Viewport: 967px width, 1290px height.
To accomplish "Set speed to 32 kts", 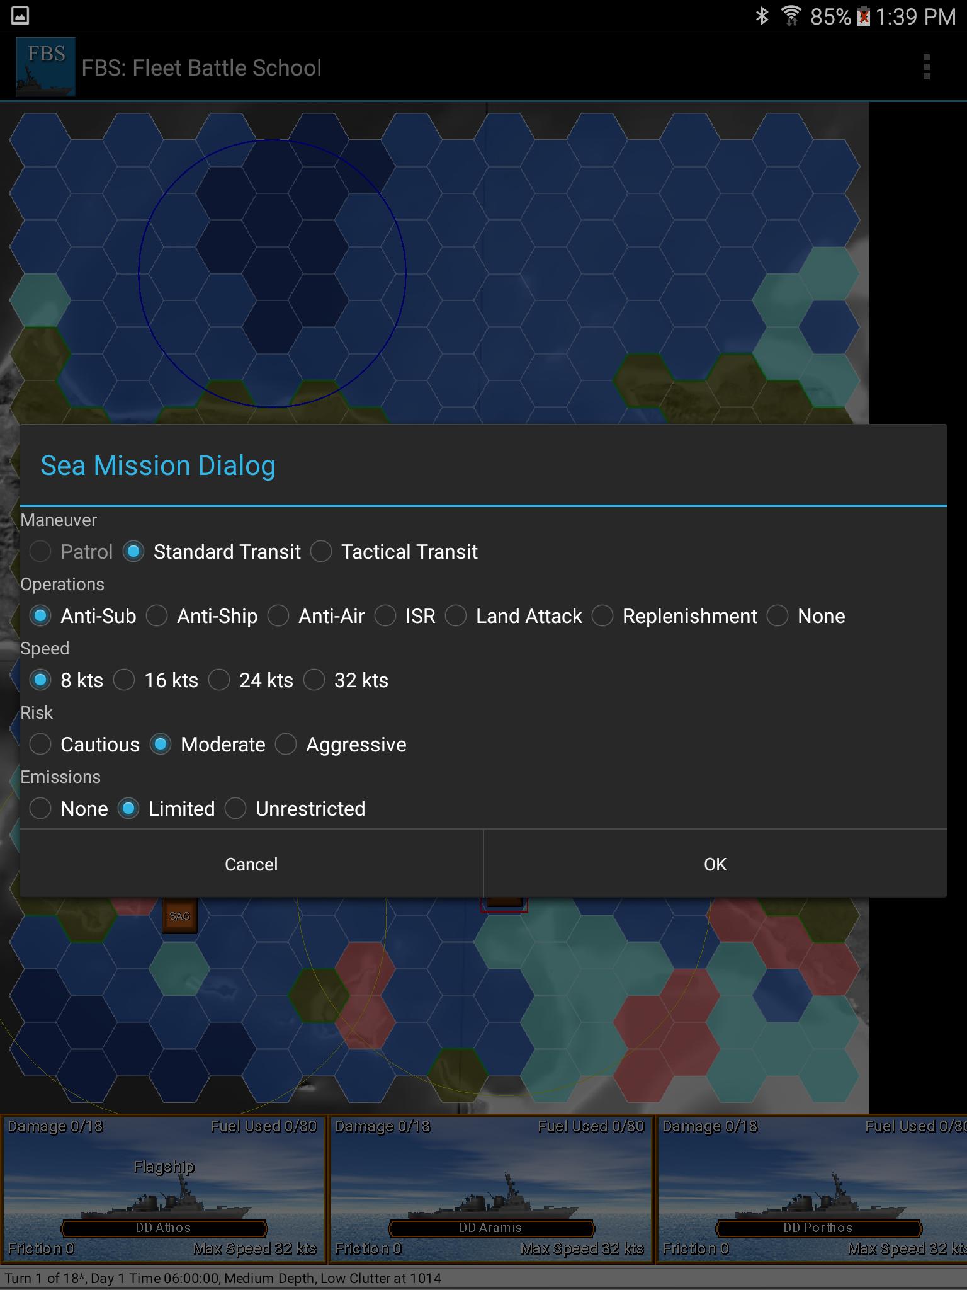I will [x=314, y=680].
